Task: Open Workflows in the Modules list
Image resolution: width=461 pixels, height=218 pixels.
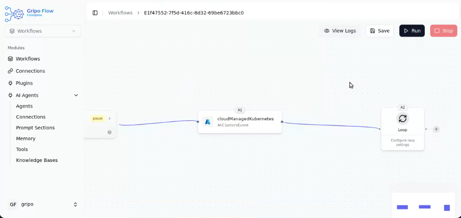Action: [x=28, y=59]
